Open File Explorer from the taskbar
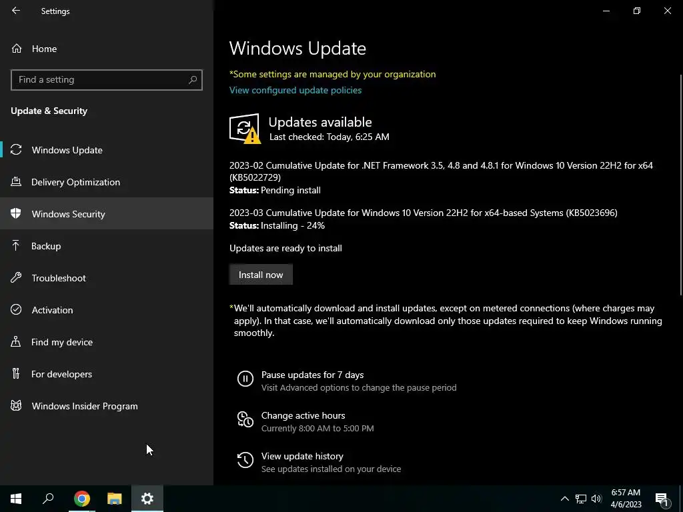 115,499
